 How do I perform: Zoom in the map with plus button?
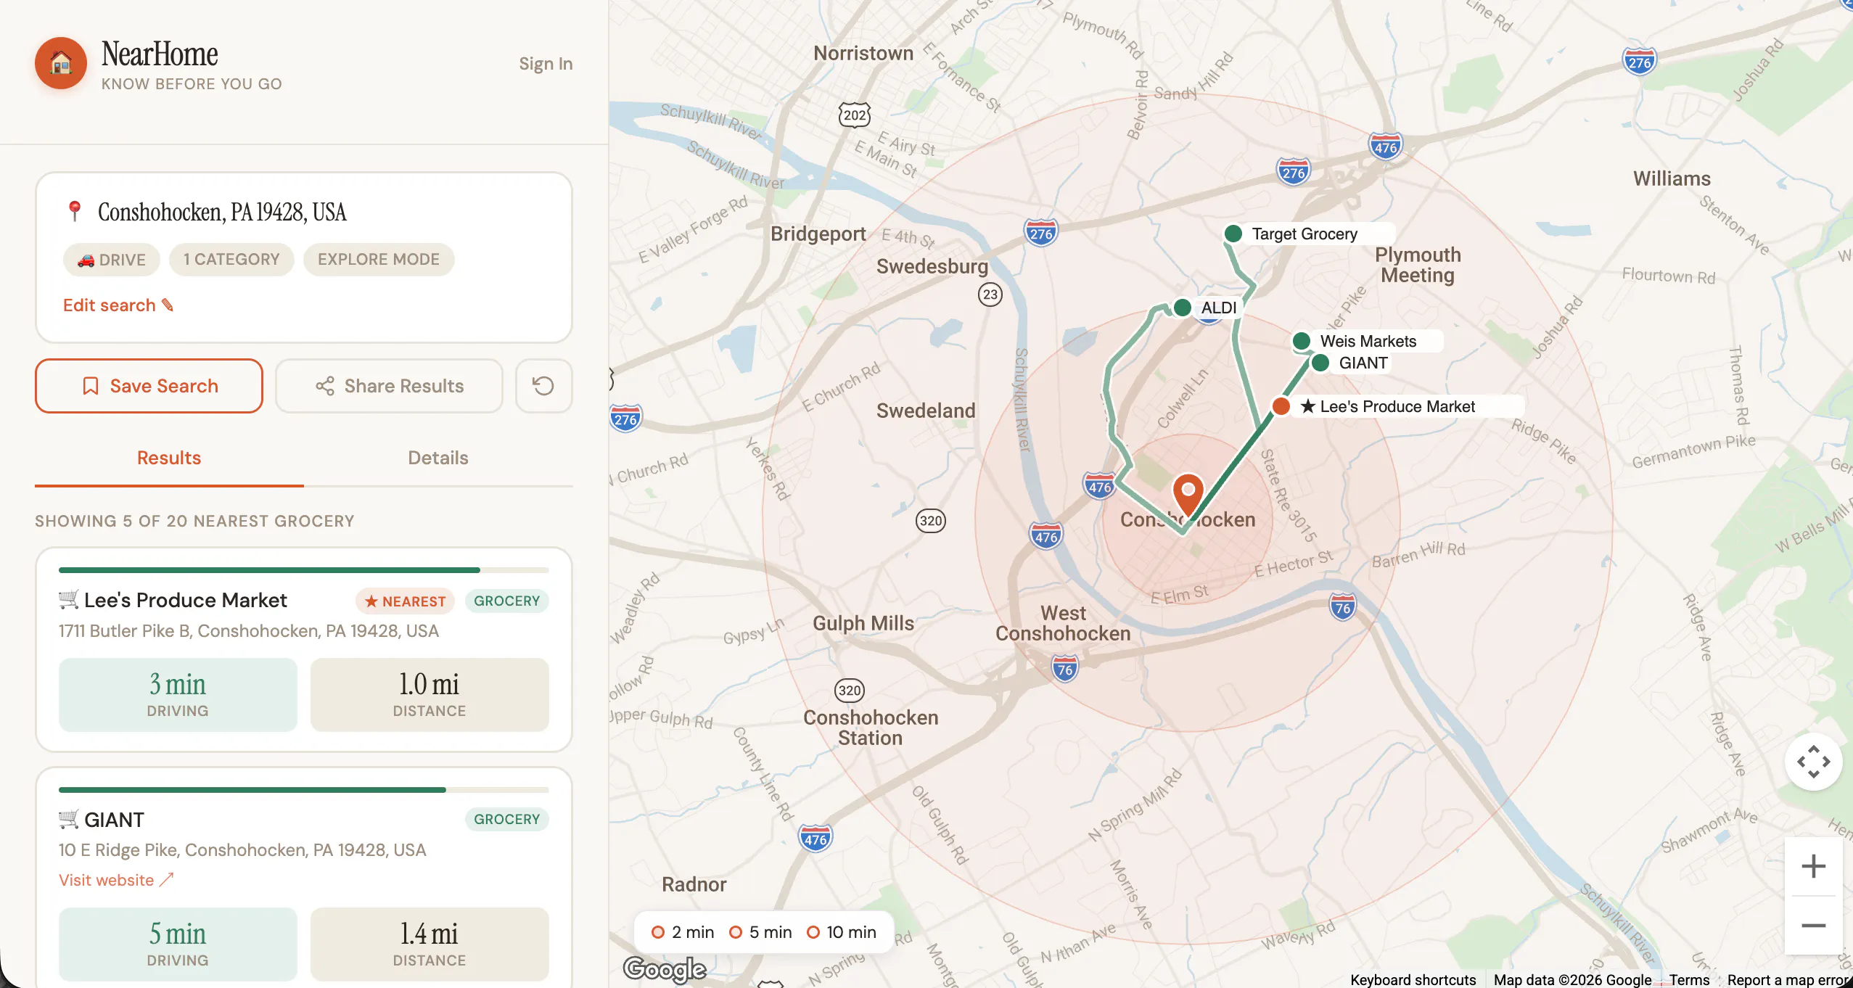[x=1813, y=866]
